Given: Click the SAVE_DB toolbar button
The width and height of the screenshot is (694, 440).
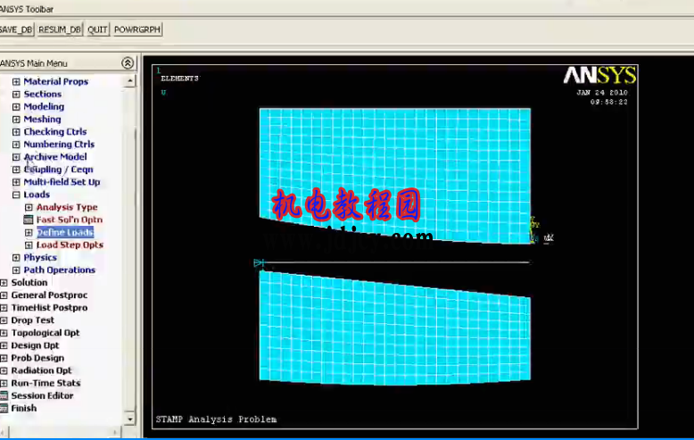Looking at the screenshot, I should (x=16, y=29).
